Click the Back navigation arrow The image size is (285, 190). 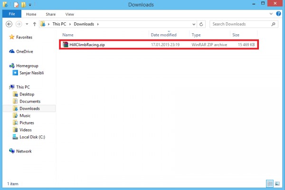tap(9, 24)
